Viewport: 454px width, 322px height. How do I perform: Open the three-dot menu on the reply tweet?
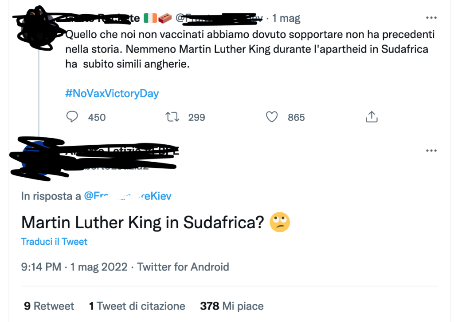click(431, 151)
